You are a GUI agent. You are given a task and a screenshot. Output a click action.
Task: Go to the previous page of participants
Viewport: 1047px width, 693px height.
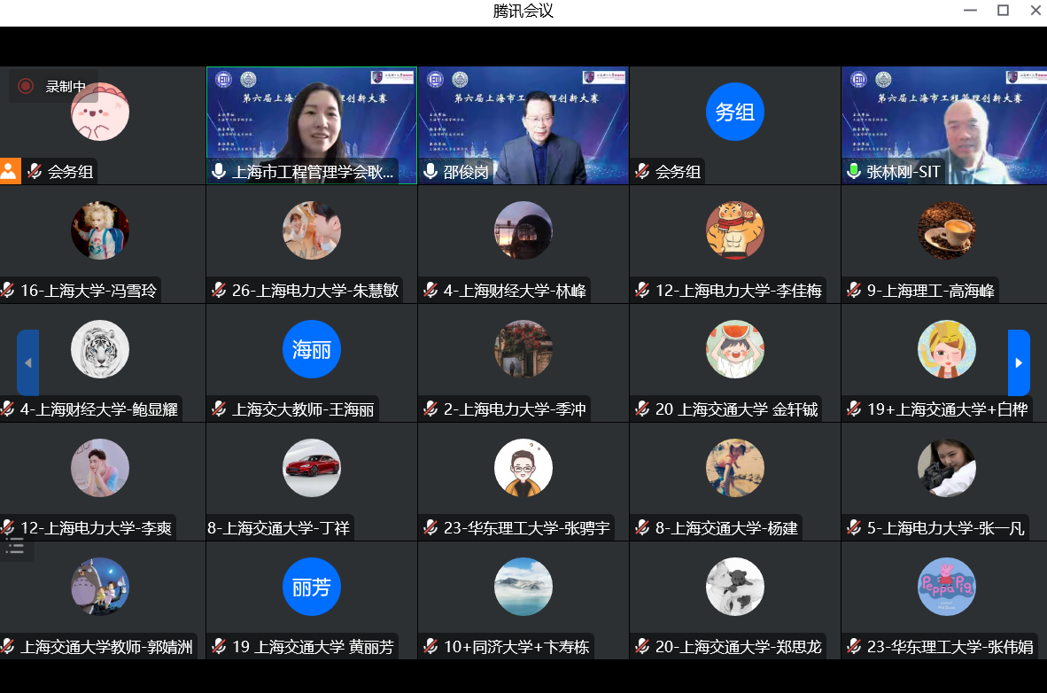(x=27, y=362)
